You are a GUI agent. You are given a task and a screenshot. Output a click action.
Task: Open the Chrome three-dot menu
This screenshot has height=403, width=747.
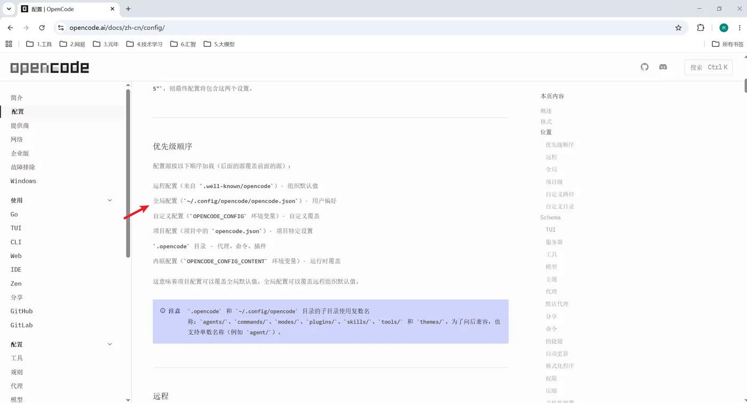740,28
